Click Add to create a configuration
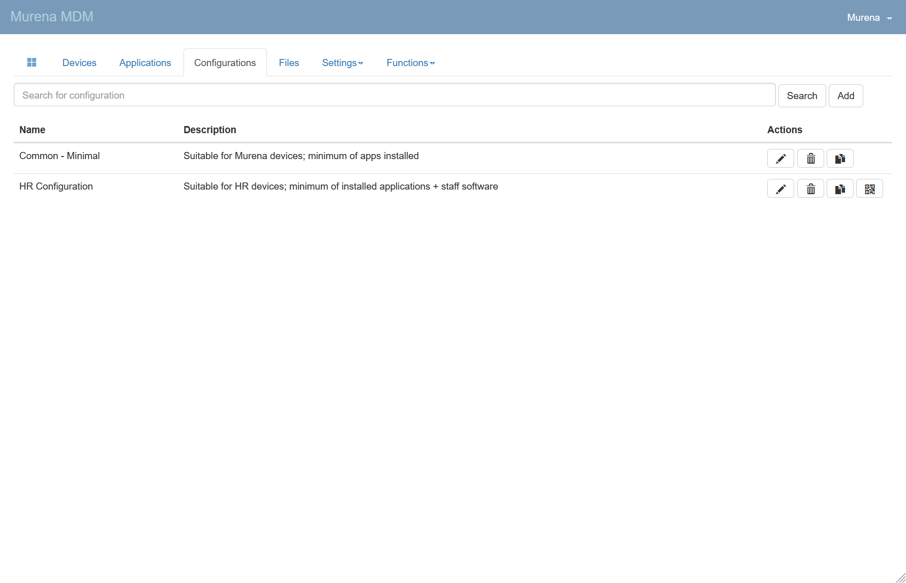906x583 pixels. [845, 96]
